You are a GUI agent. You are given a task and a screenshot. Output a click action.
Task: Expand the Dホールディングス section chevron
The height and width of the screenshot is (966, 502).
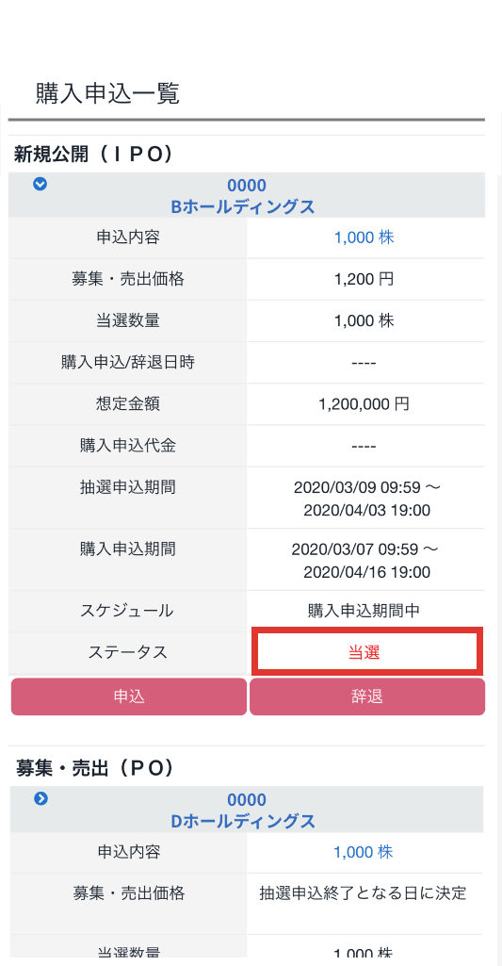coord(40,798)
